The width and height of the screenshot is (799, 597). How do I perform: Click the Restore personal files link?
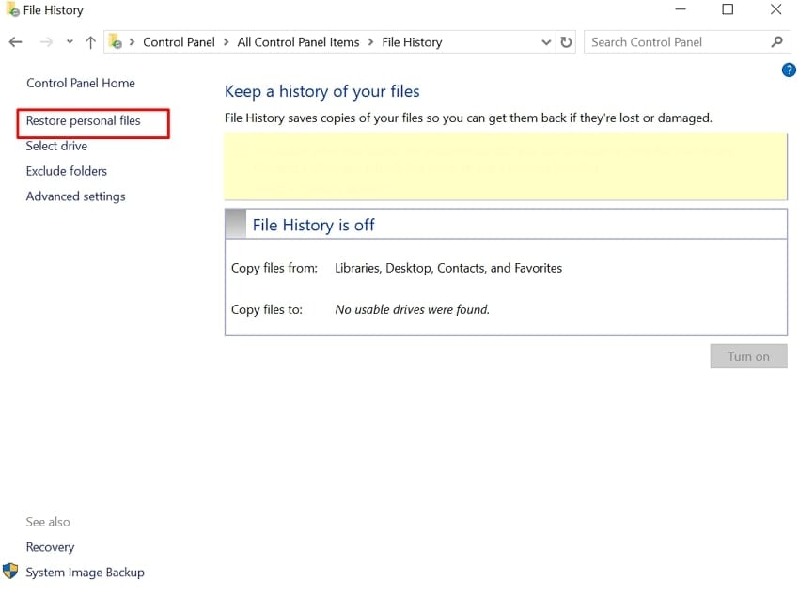91,120
